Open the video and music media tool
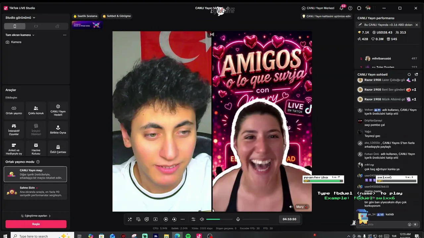The height and width of the screenshot is (238, 424). pos(138,219)
